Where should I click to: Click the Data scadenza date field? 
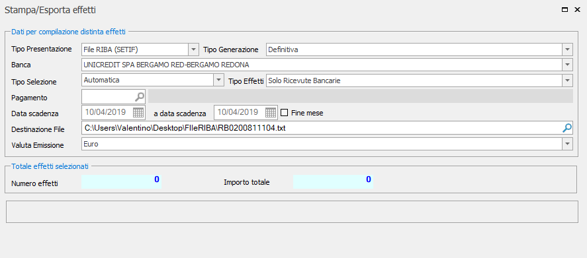[x=107, y=112]
